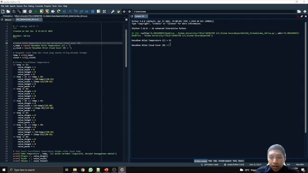Run selection or current line icon
The width and height of the screenshot is (308, 173).
[53, 12]
